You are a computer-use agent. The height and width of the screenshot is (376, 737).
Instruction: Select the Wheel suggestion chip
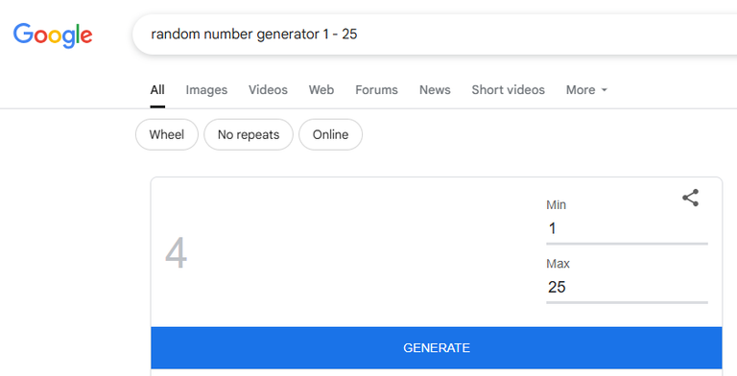point(167,134)
